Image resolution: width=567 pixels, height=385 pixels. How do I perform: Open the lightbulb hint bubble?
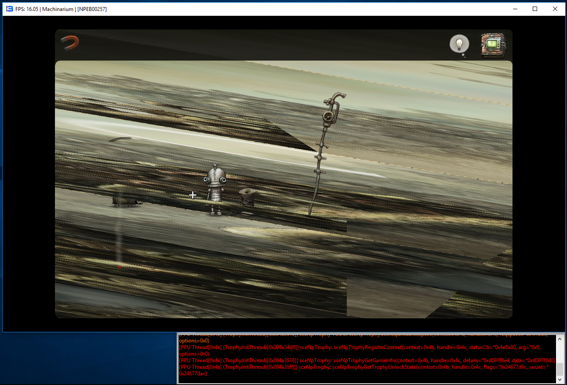459,44
